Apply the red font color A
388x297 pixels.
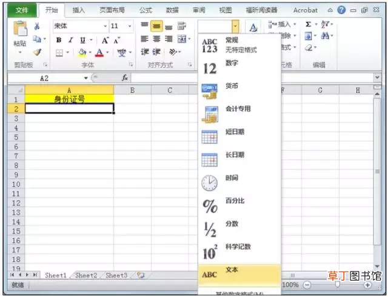(x=99, y=53)
